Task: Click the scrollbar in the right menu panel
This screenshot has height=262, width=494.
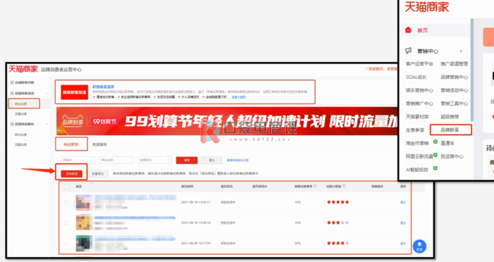Action: [x=472, y=70]
